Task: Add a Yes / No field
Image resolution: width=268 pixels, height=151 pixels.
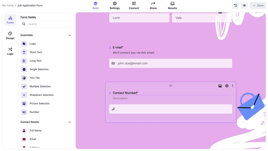Action: click(x=35, y=78)
